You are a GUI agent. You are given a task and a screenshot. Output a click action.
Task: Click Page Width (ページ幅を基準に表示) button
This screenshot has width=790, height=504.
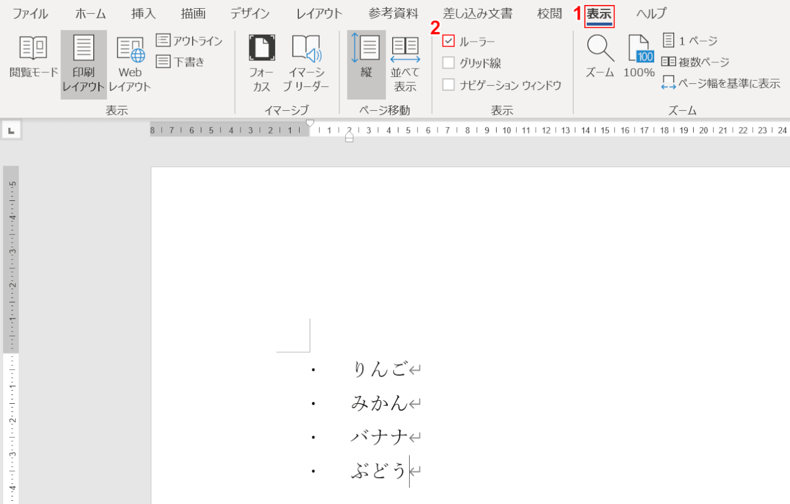[721, 83]
